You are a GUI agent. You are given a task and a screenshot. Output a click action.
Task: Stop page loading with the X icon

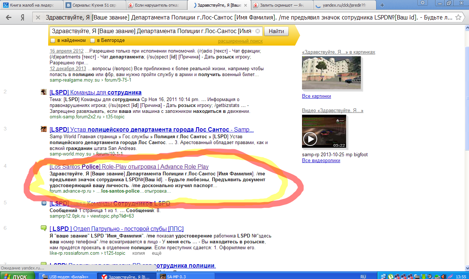38,17
